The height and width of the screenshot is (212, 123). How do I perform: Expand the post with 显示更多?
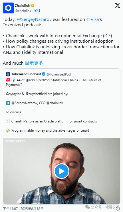(x=34, y=63)
